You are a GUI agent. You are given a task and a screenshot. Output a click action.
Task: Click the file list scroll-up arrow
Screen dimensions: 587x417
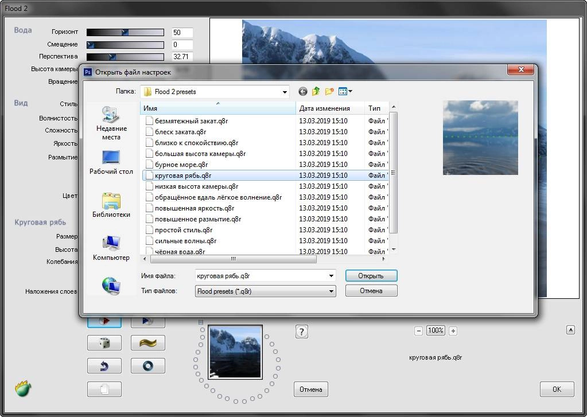pyautogui.click(x=394, y=107)
